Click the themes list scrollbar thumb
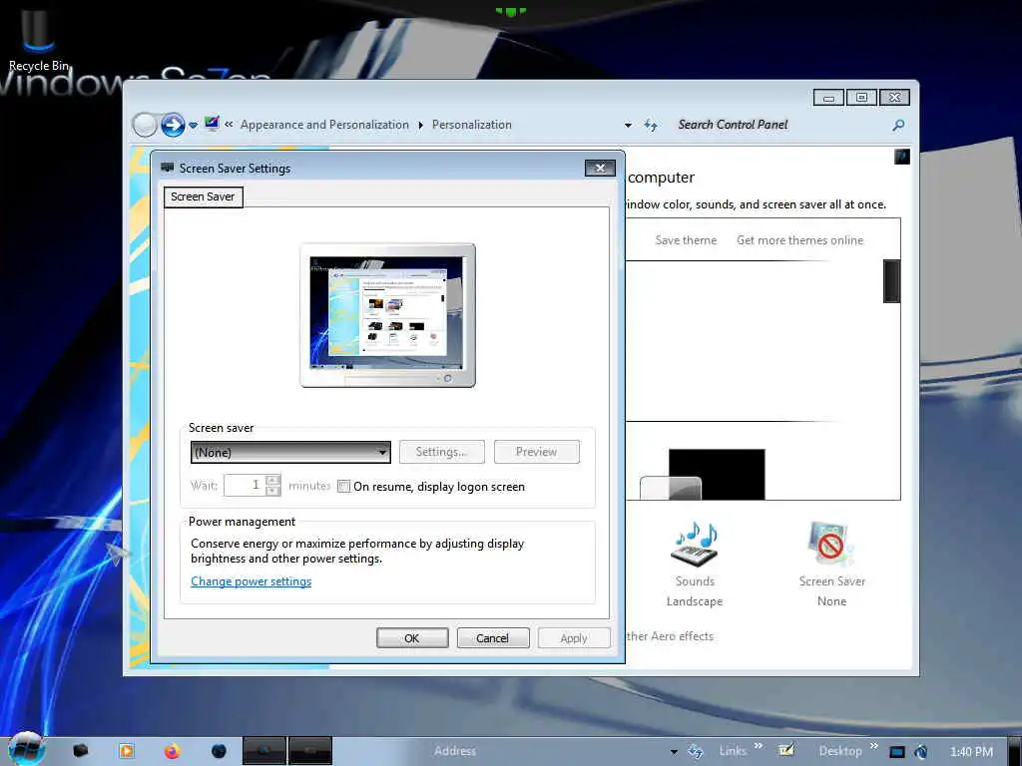 pos(891,280)
